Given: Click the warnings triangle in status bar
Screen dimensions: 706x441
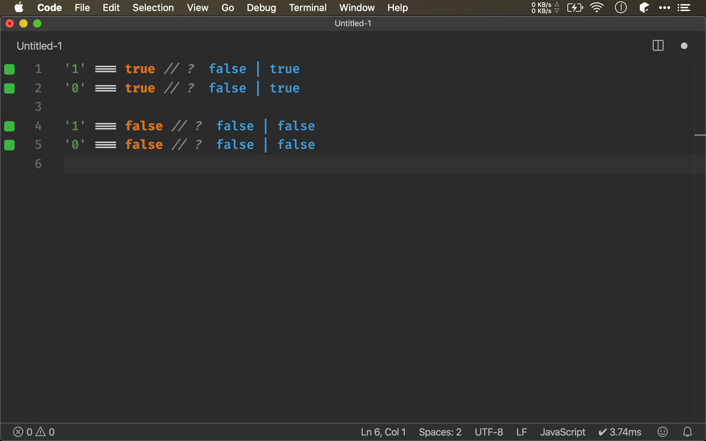Looking at the screenshot, I should 41,432.
